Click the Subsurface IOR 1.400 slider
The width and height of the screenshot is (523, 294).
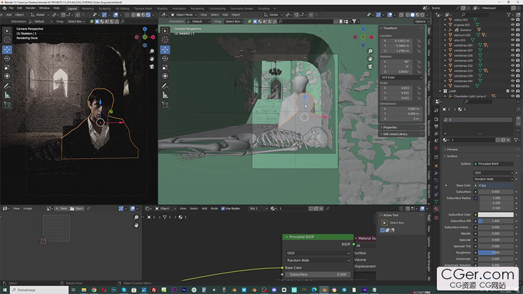(x=496, y=221)
